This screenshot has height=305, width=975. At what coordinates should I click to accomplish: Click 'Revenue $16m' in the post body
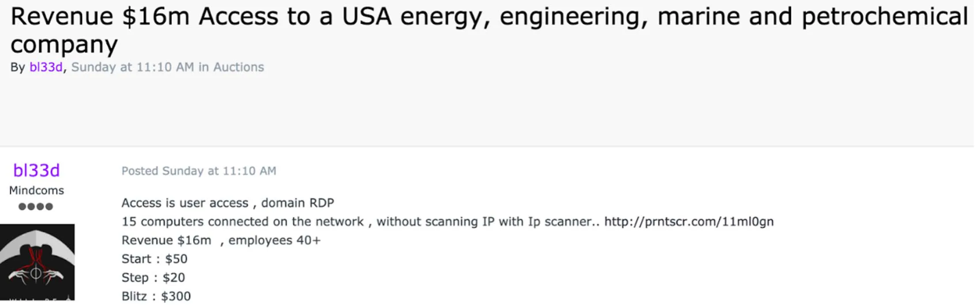point(166,240)
